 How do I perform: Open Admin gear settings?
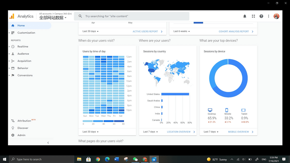coord(21,135)
